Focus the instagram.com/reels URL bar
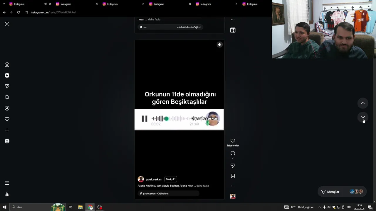Viewport: 376px width, 211px height. (53, 12)
